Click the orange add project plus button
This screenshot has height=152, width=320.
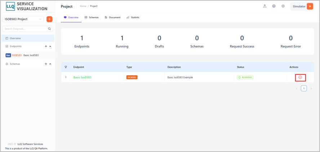(x=49, y=19)
